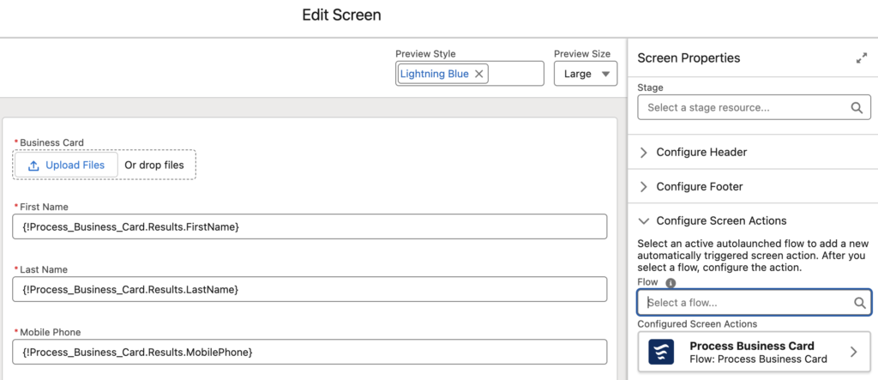Screen dimensions: 878x380
Task: Click the search icon in Flow field
Action: point(859,303)
